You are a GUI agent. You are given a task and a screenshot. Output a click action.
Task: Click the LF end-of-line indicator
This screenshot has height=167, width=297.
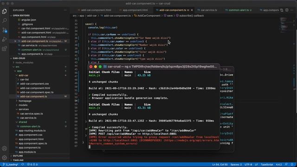(x=256, y=165)
